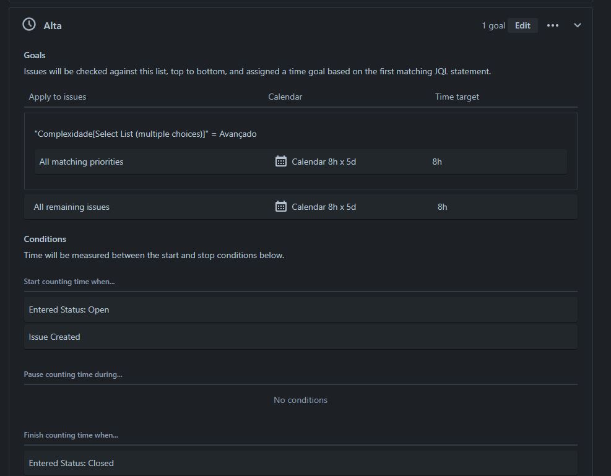Edit the Alta SLA
This screenshot has height=476, width=611.
point(522,26)
